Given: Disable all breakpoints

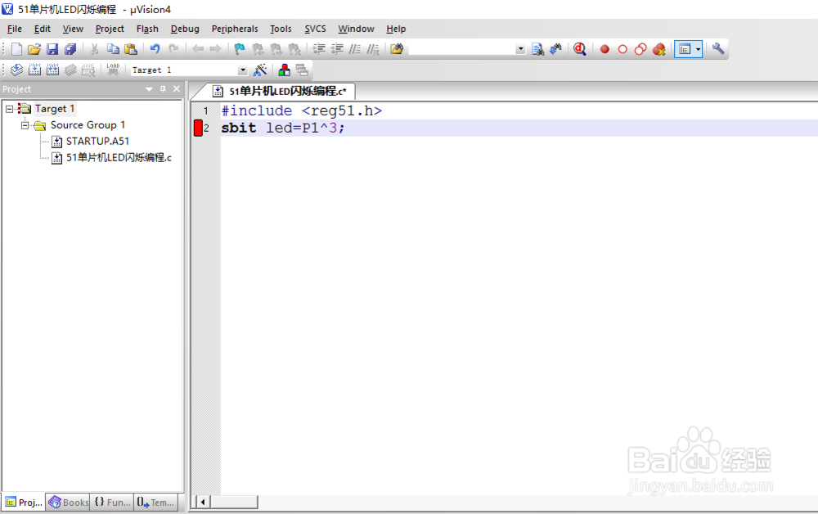Looking at the screenshot, I should pyautogui.click(x=640, y=49).
